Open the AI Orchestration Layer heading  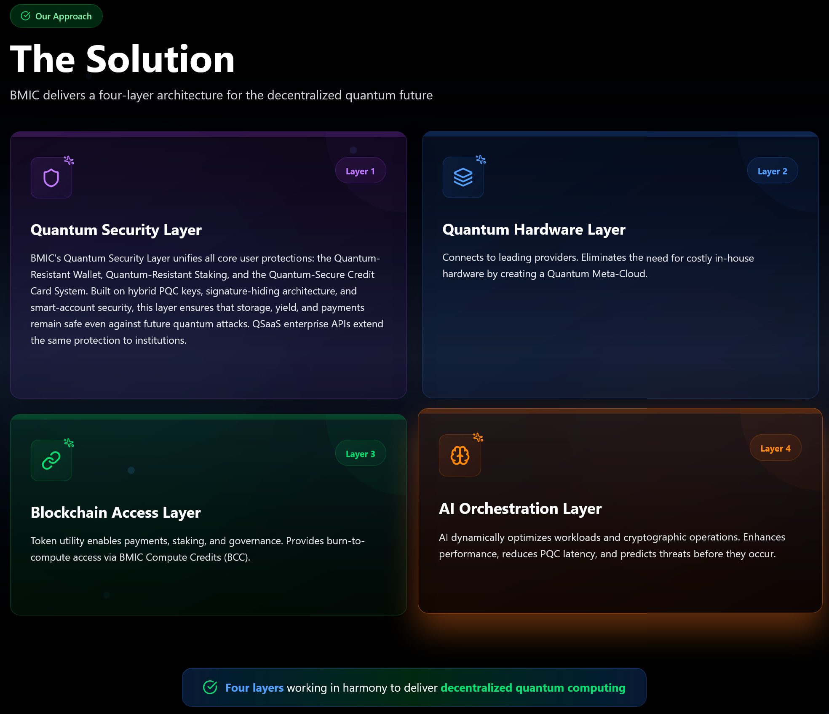(x=520, y=509)
